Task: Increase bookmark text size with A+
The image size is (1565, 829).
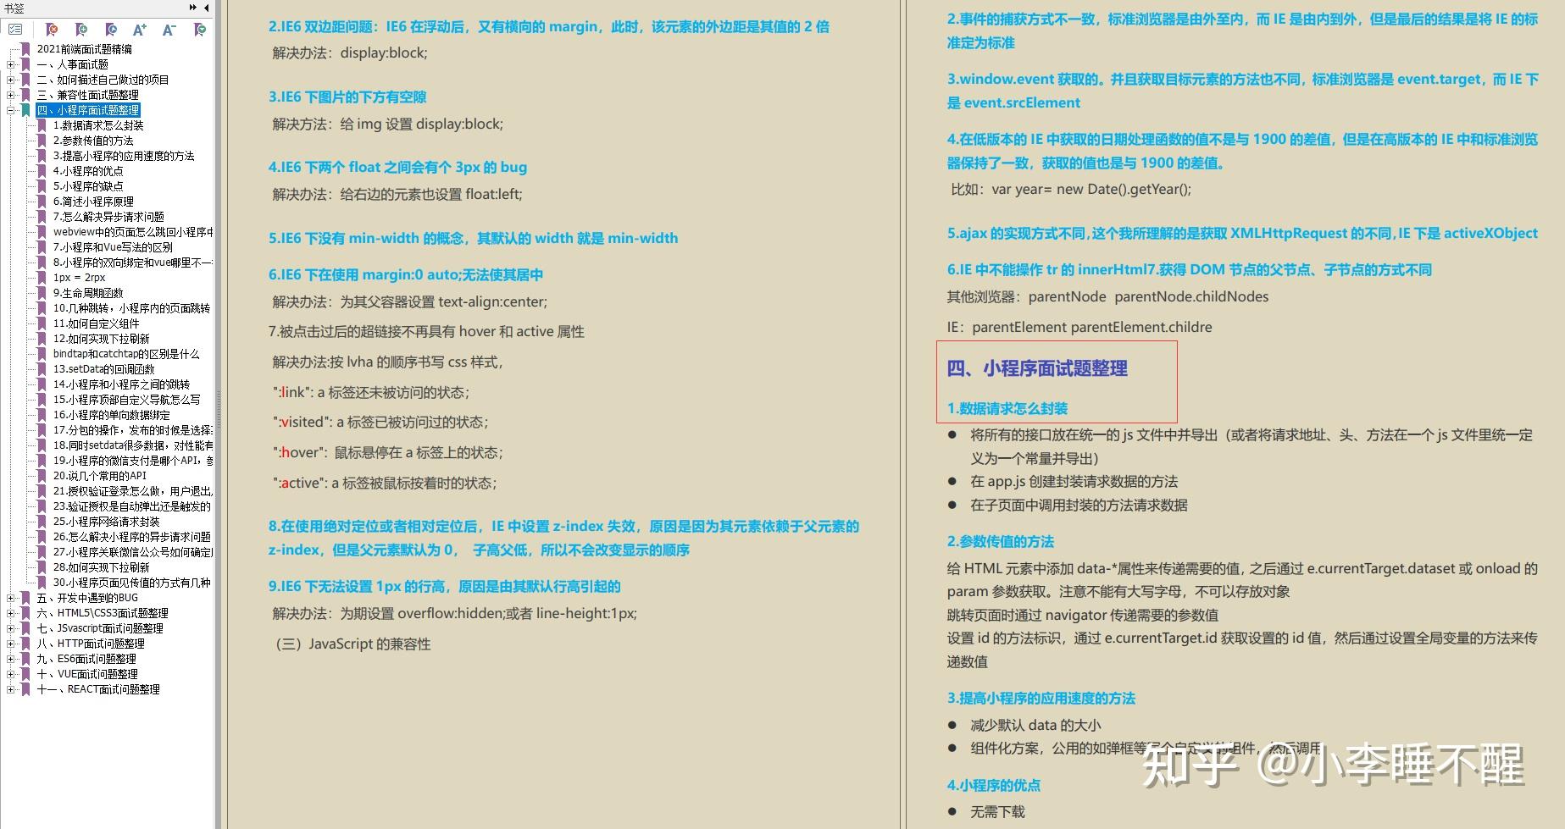Action: (x=140, y=30)
